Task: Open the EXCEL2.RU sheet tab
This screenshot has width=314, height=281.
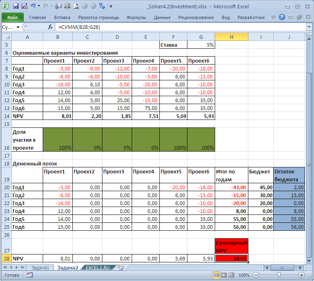Action: click(98, 268)
